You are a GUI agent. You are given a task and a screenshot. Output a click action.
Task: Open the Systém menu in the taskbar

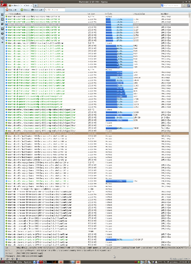click(28, 262)
